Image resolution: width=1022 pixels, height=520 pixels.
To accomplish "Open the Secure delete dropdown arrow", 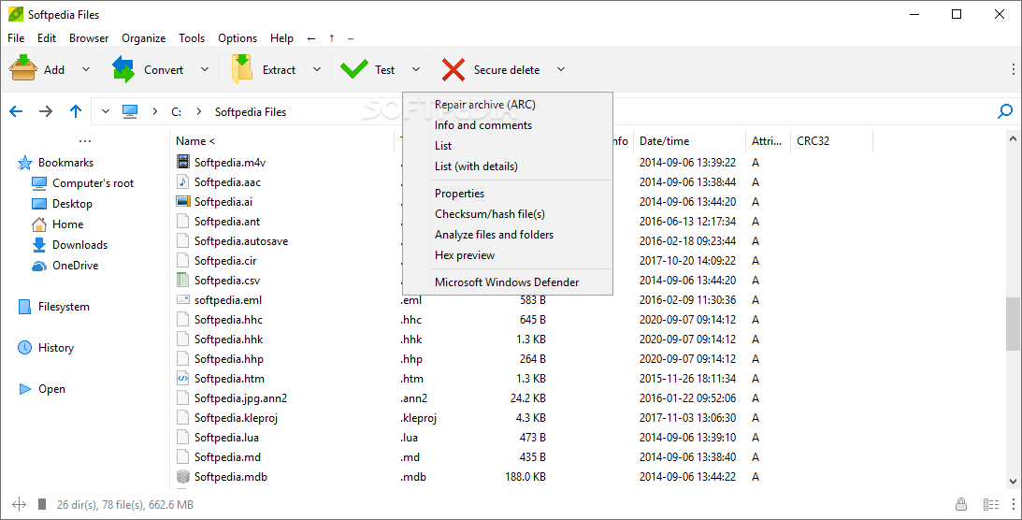I will point(560,69).
